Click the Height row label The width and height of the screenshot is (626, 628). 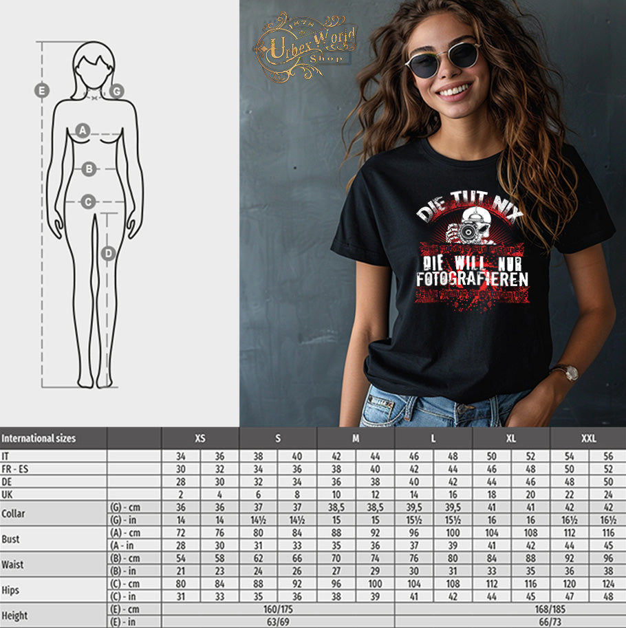[14, 616]
